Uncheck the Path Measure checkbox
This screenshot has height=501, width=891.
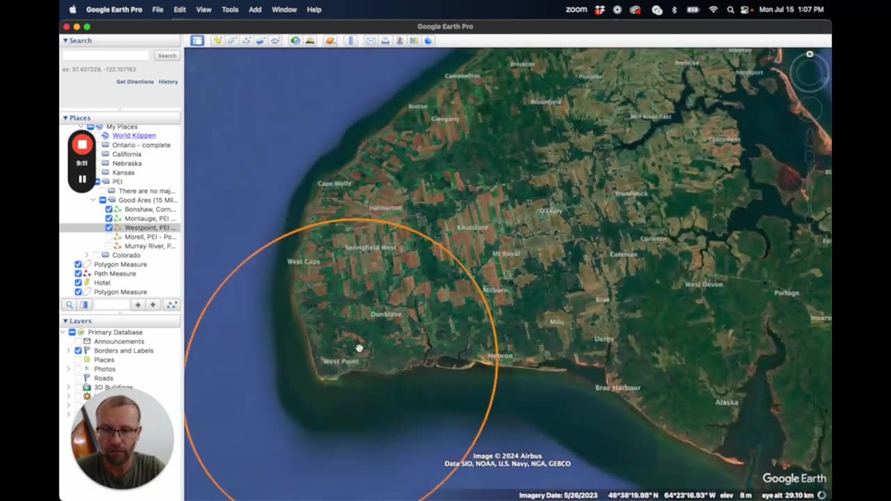coord(78,273)
